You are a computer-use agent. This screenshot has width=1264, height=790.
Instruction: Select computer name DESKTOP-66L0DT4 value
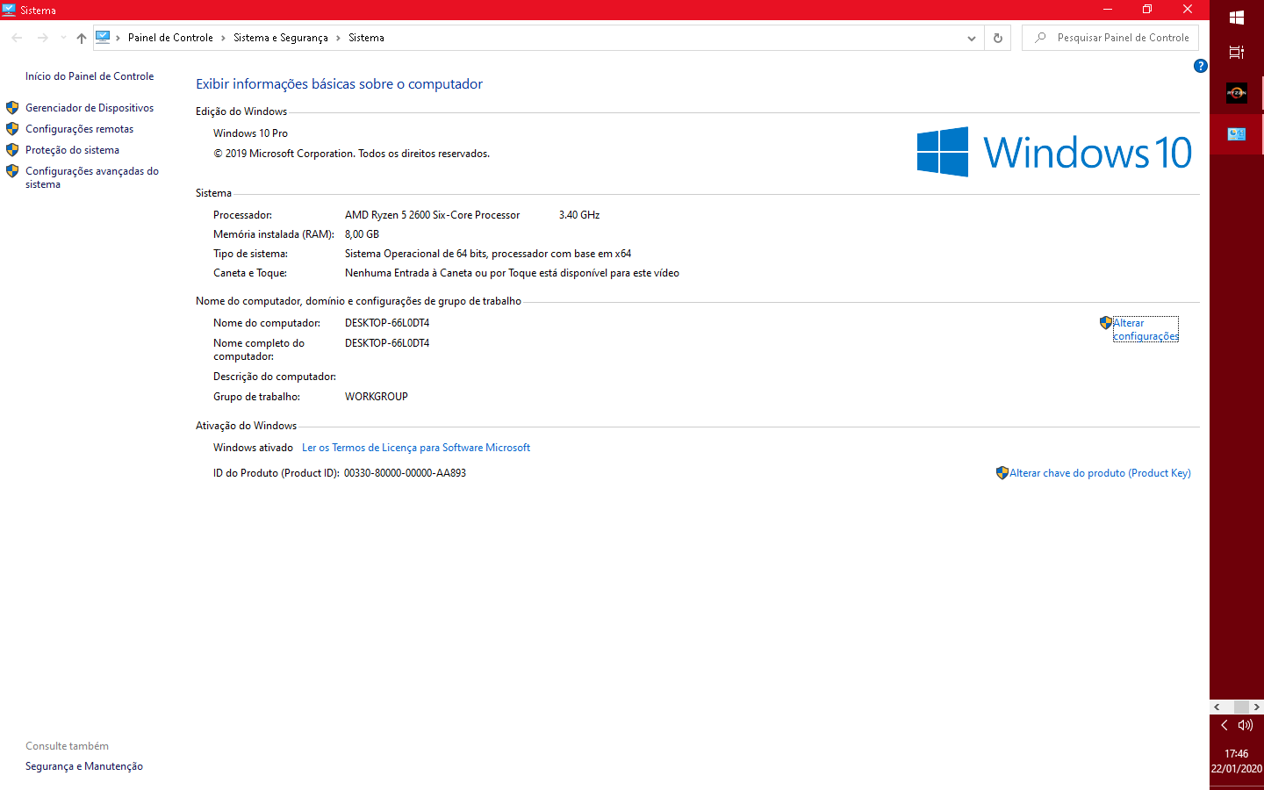pyautogui.click(x=387, y=323)
